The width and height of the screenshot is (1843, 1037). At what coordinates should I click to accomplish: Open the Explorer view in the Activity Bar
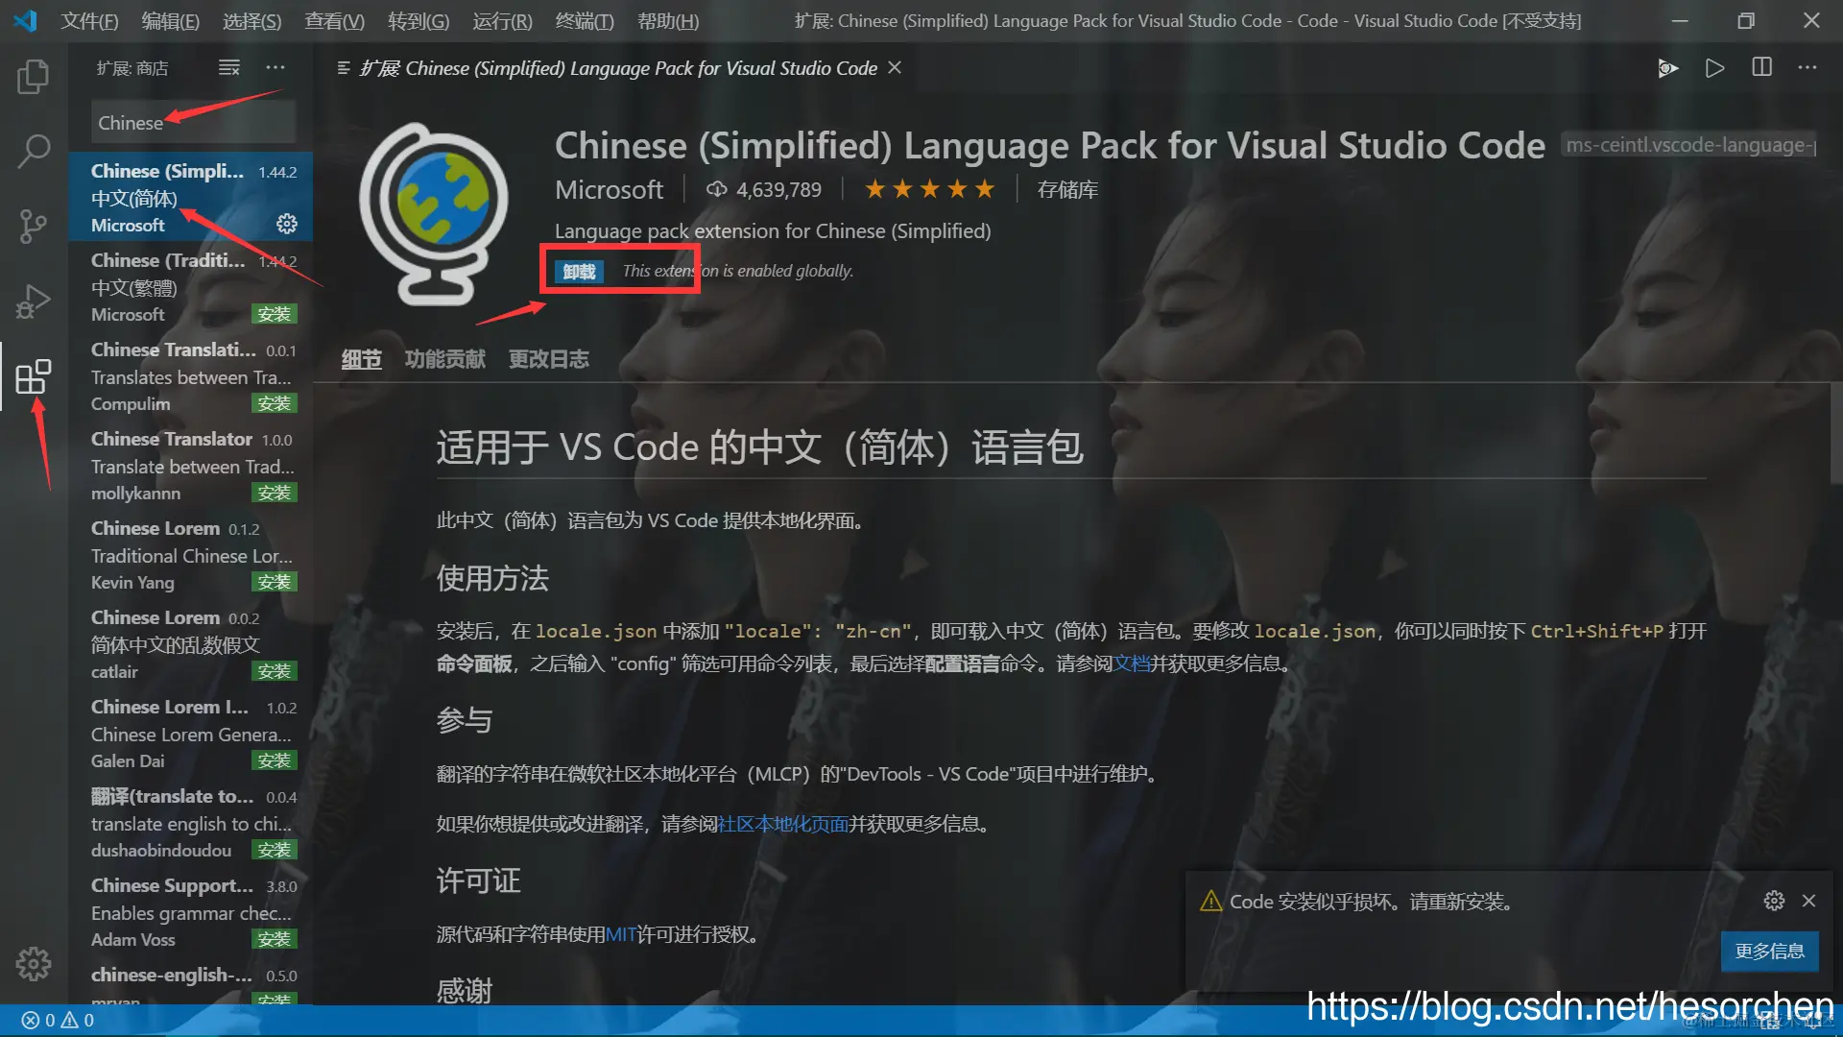click(34, 77)
